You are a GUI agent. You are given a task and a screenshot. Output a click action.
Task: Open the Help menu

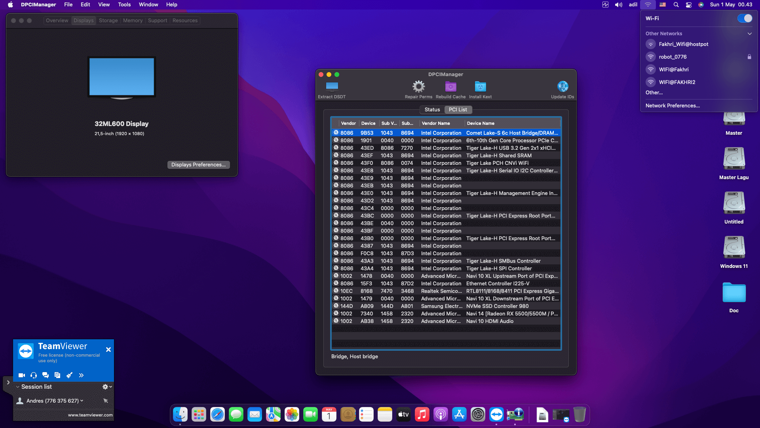tap(172, 5)
